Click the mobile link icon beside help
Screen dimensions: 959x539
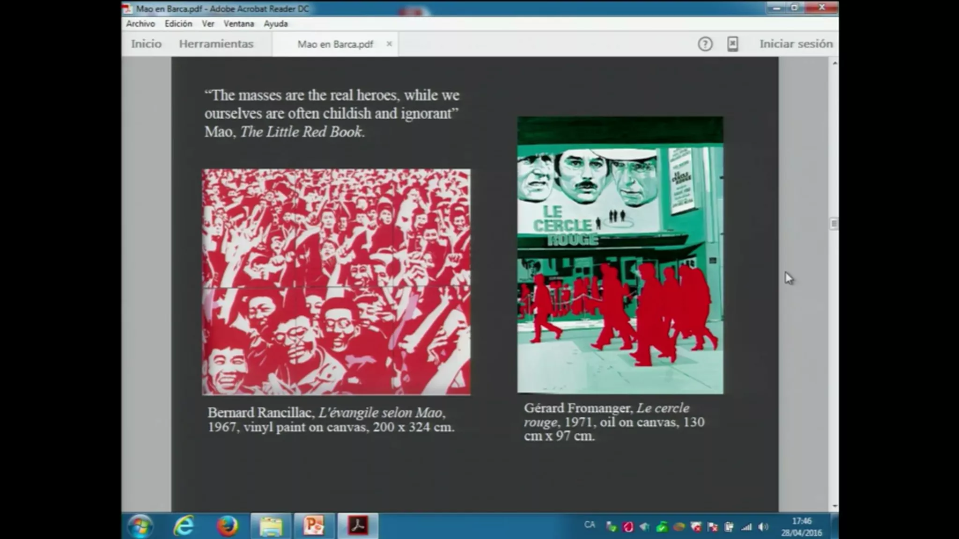click(733, 44)
